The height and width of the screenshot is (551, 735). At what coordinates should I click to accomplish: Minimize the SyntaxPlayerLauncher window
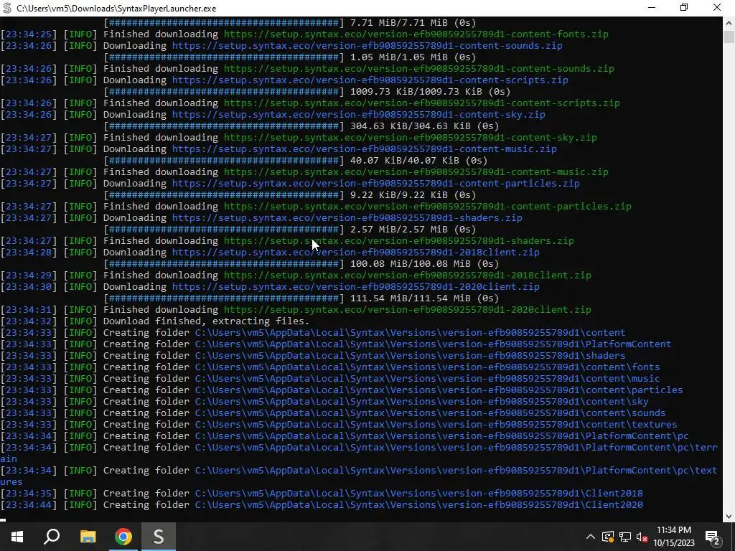[x=652, y=7]
